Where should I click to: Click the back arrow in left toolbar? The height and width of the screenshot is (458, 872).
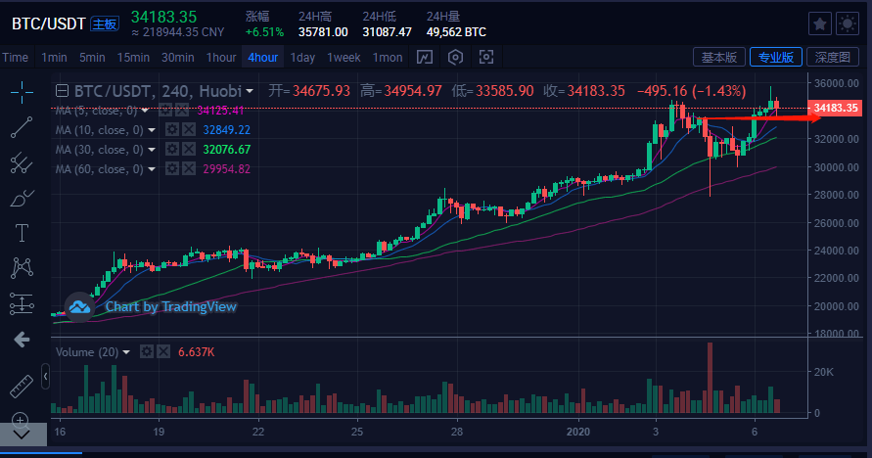(x=22, y=340)
